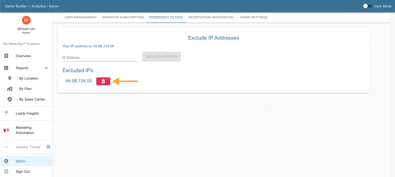Click the Exclude Address button
The image size is (395, 177).
[162, 56]
